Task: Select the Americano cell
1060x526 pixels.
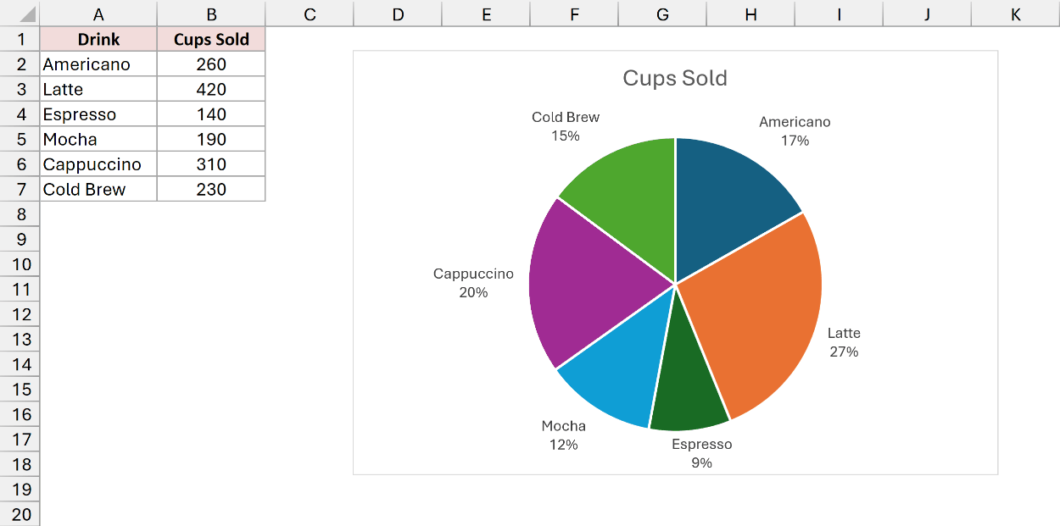Action: click(98, 64)
